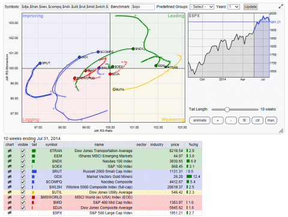This screenshot has height=217, width=288.
Task: Select the $UTIL point on graph
Action: (114, 90)
